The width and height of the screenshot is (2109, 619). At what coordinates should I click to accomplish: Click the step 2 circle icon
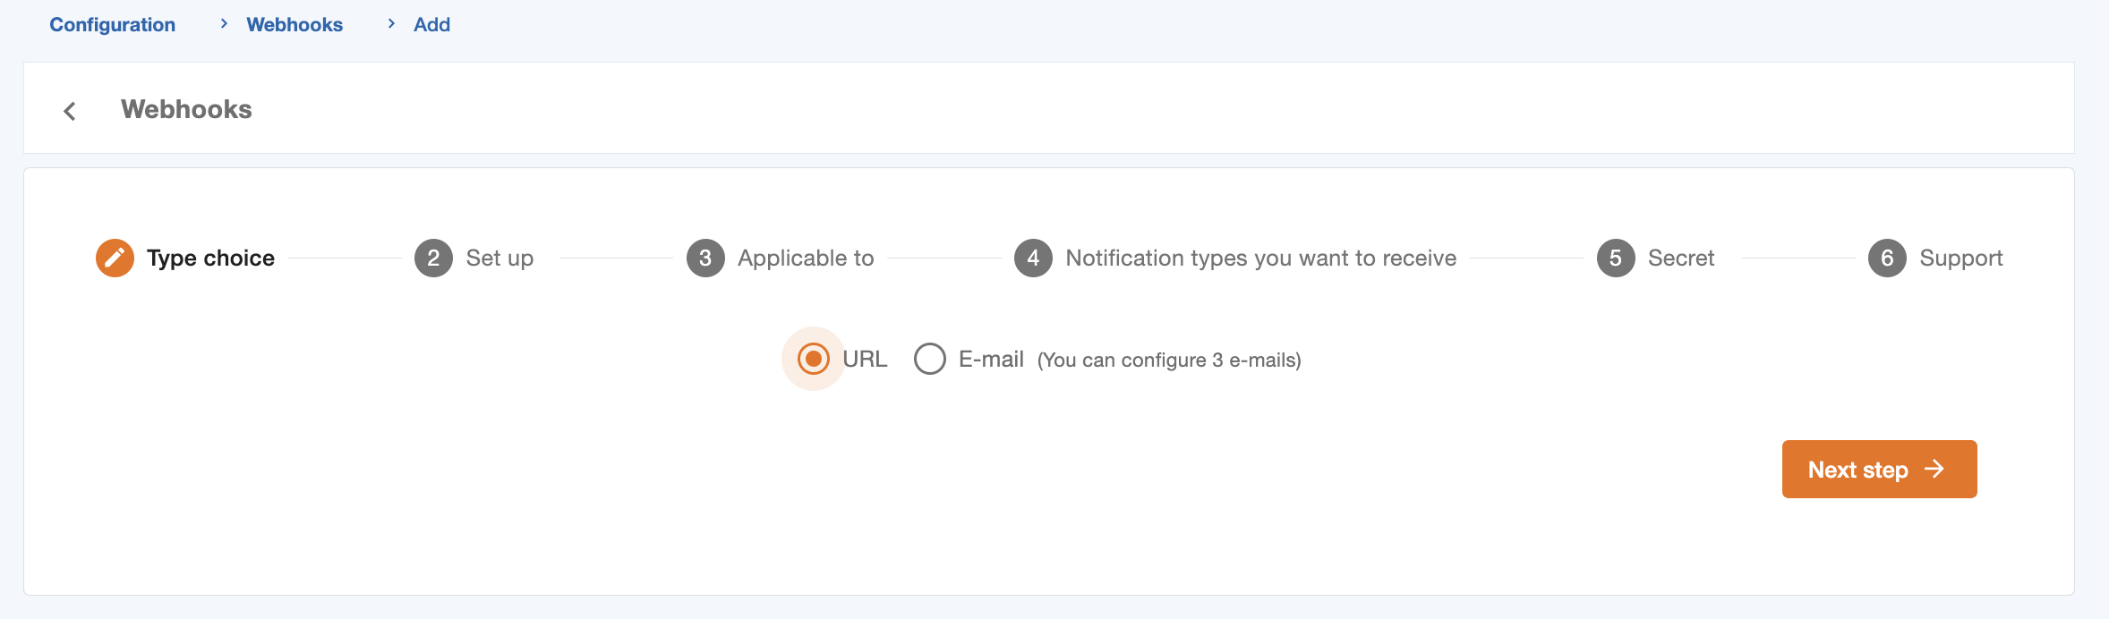coord(433,259)
